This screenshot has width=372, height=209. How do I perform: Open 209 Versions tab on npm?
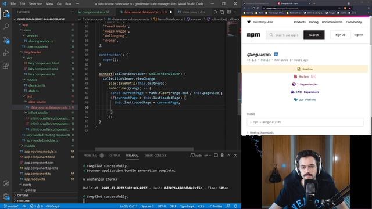(x=305, y=100)
